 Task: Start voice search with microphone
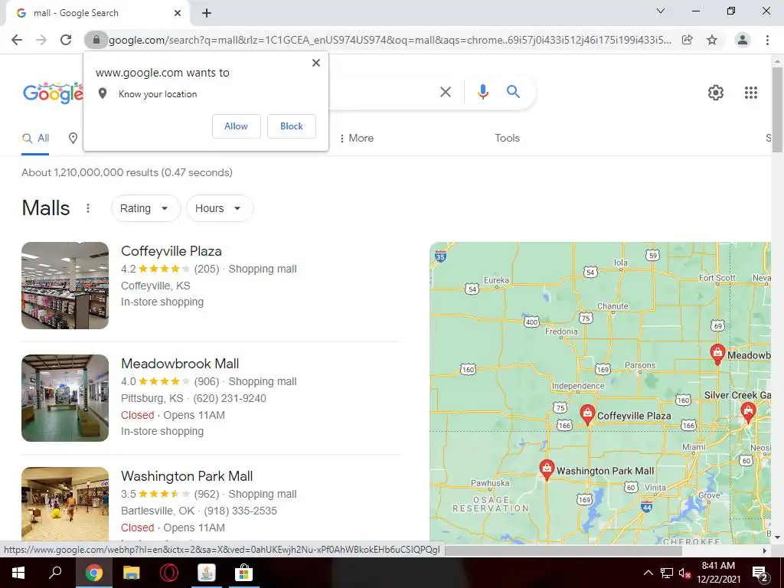click(x=483, y=92)
